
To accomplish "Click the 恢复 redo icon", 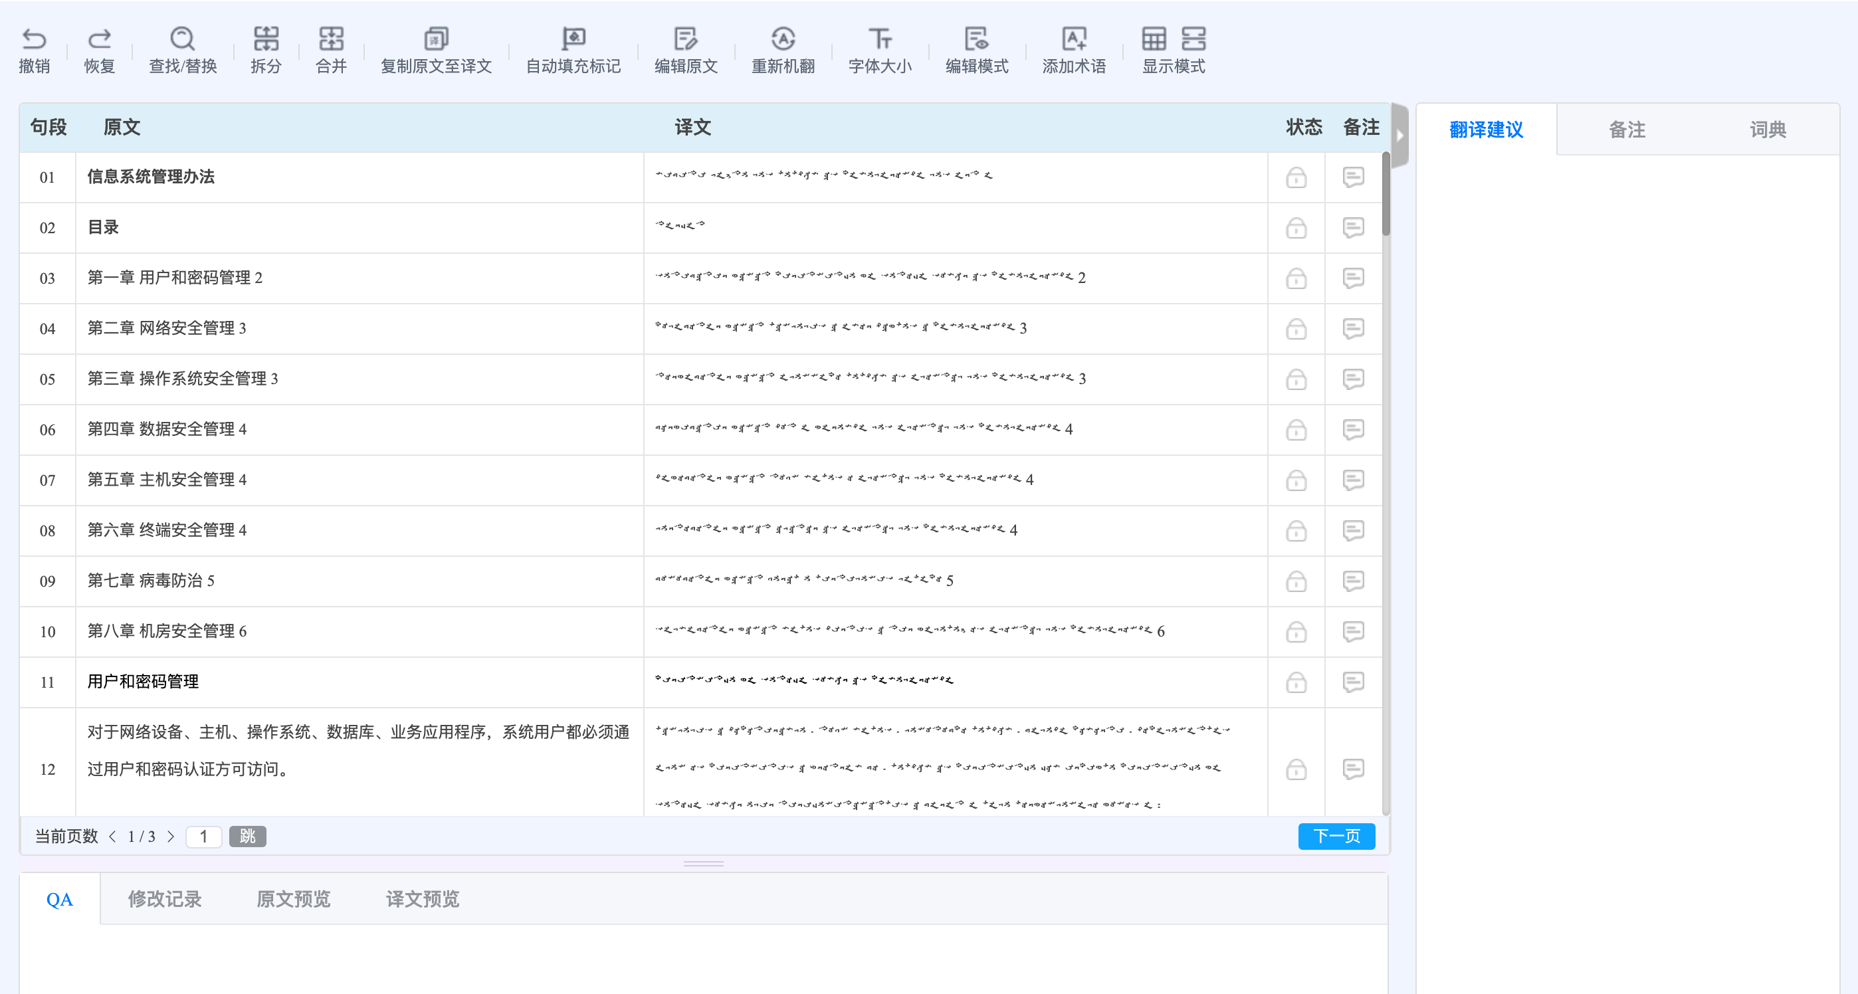I will point(99,39).
